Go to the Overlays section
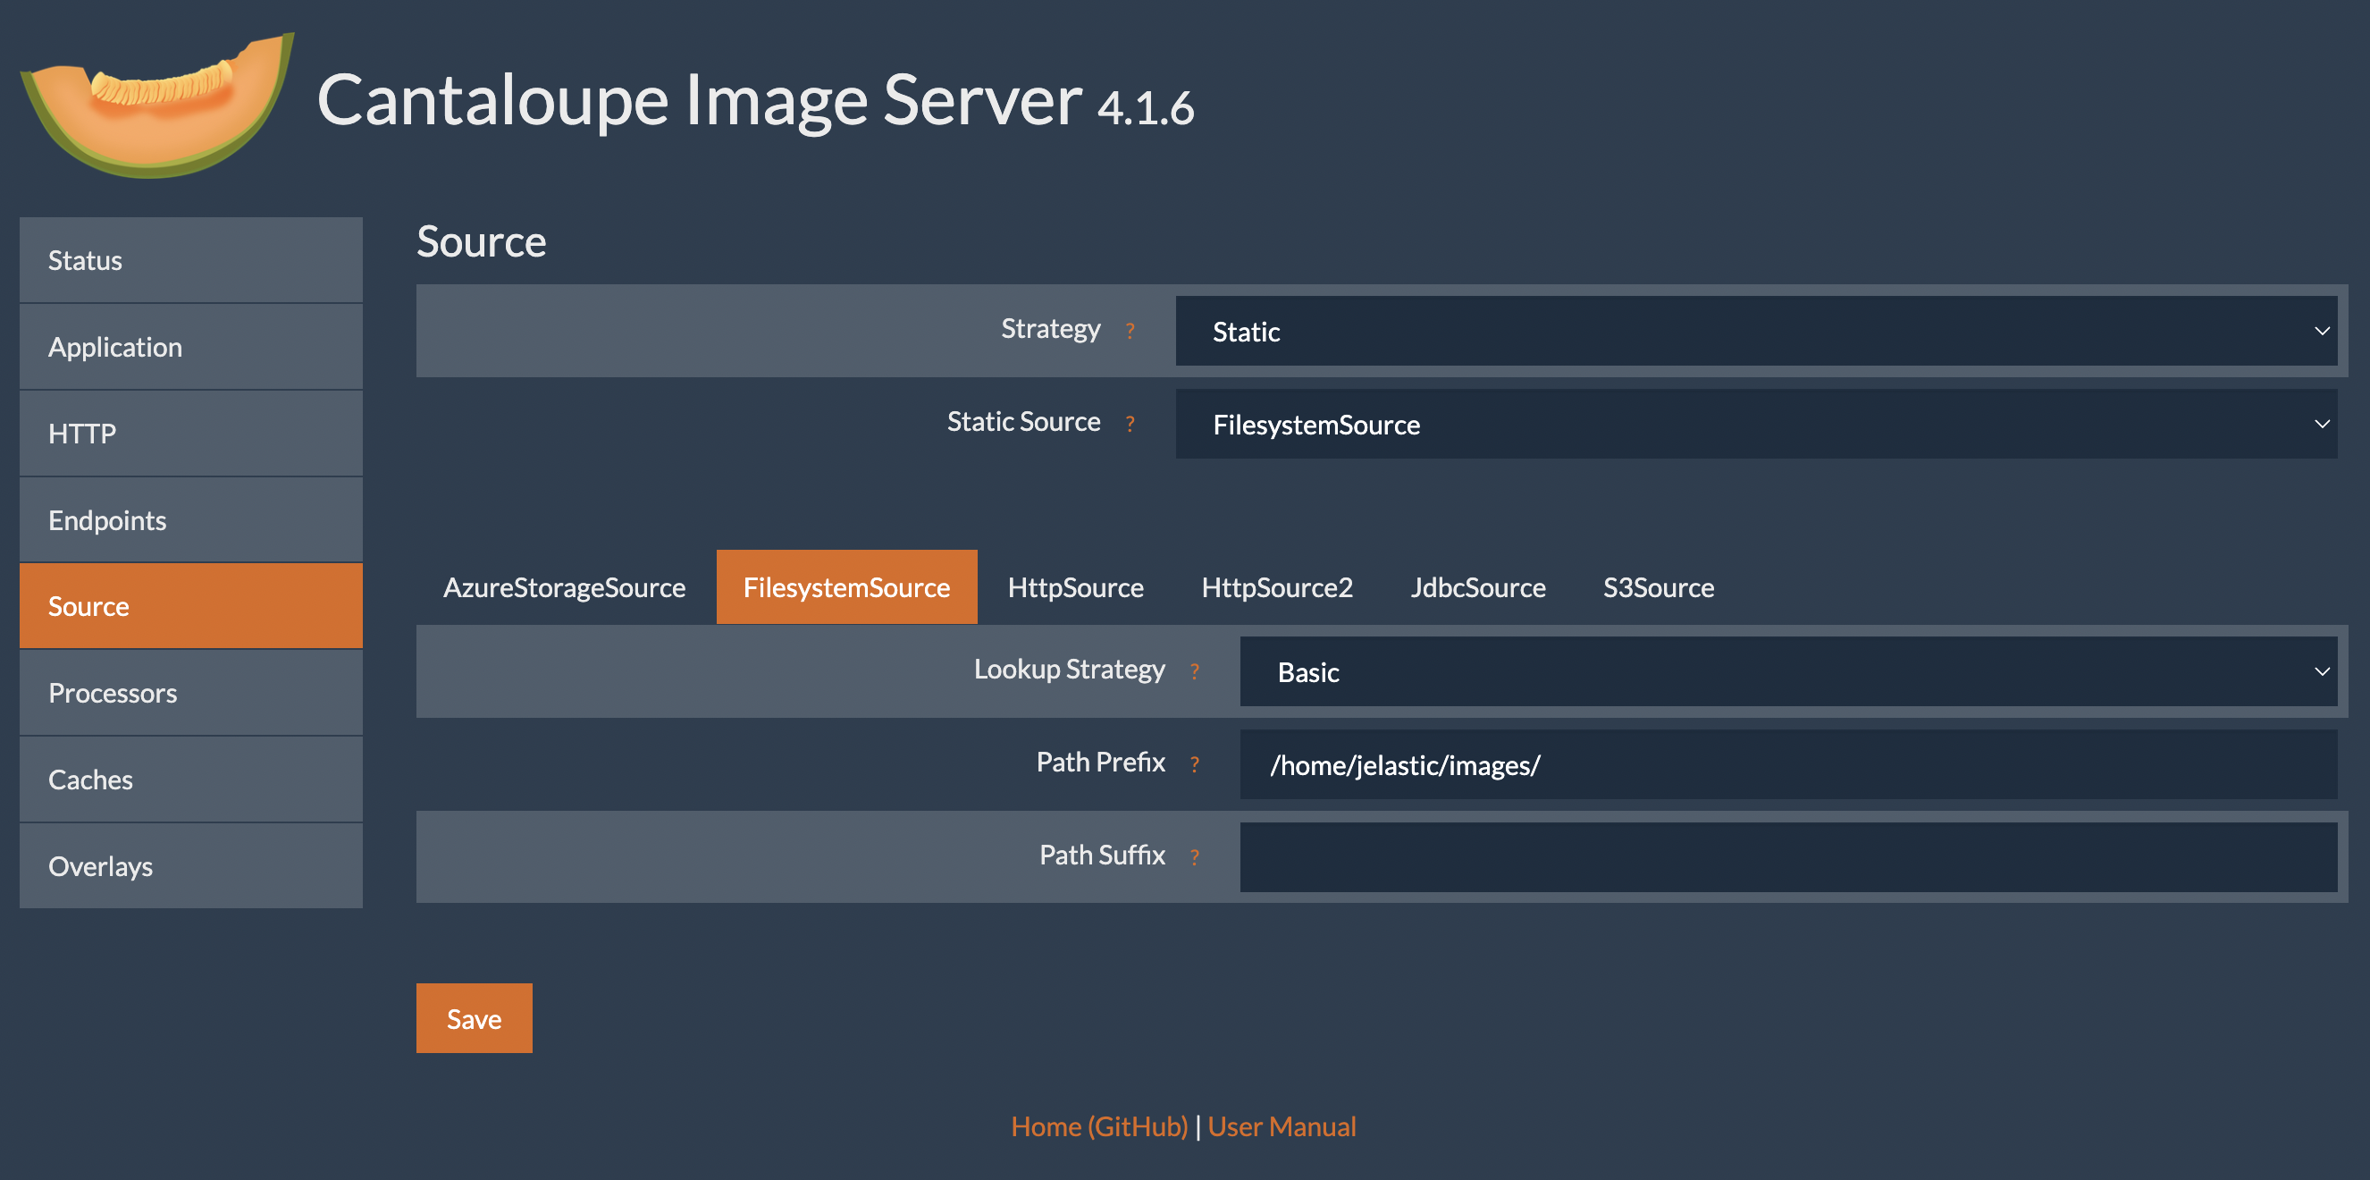 tap(191, 865)
